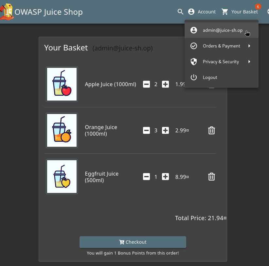Click the user avatar icon beside admin email
Image resolution: width=269 pixels, height=266 pixels.
[x=194, y=30]
